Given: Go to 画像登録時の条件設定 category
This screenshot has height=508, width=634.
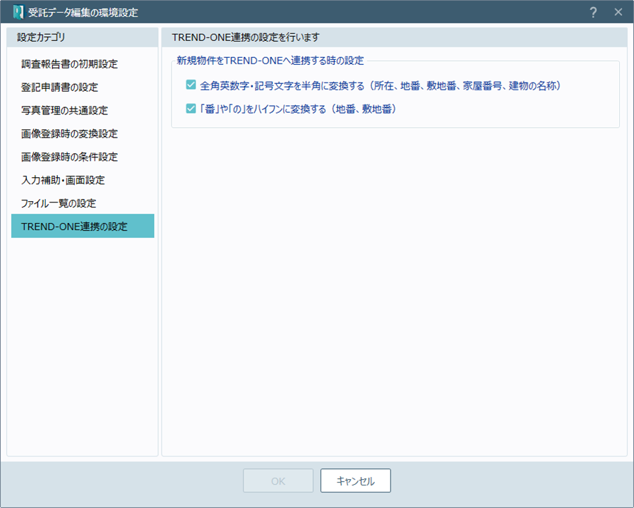Looking at the screenshot, I should click(83, 157).
